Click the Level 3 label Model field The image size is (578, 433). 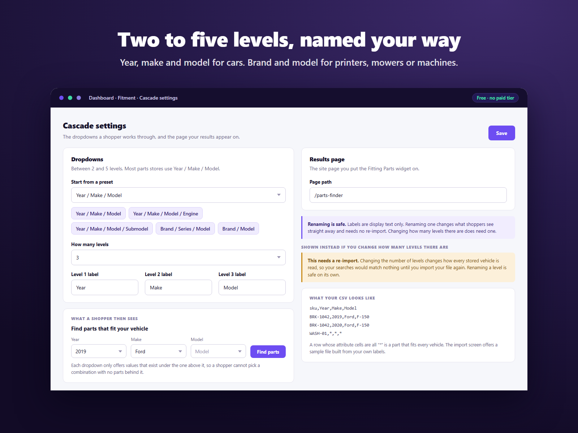[x=252, y=288]
